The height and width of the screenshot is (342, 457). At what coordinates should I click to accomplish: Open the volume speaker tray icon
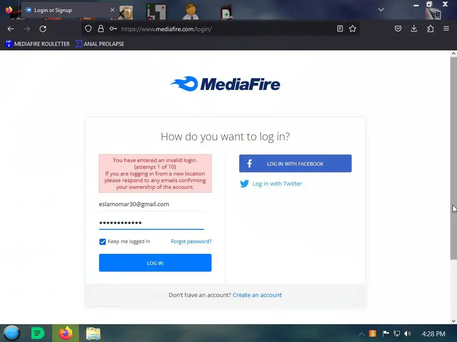coord(407,334)
